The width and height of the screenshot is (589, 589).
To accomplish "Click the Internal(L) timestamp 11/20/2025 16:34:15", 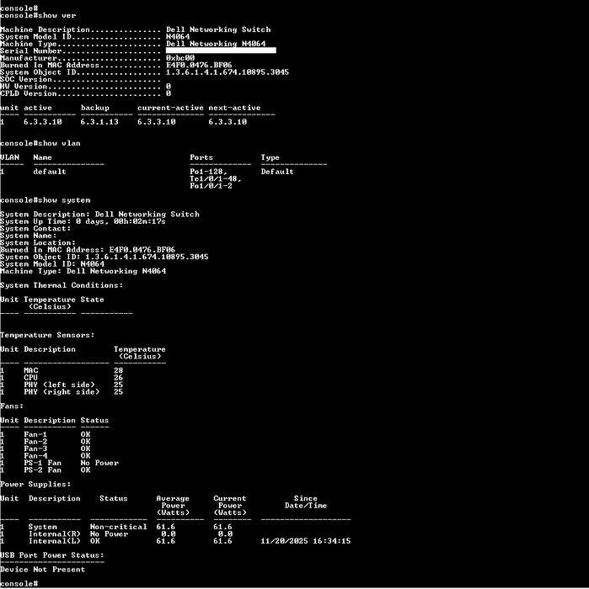I will tap(305, 541).
